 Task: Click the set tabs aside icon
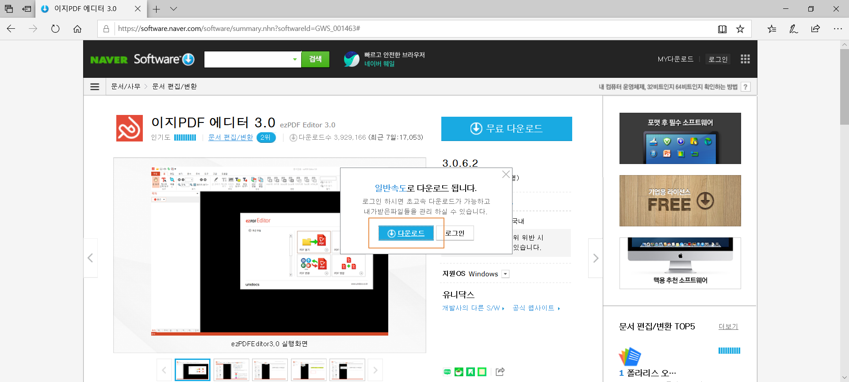(27, 9)
